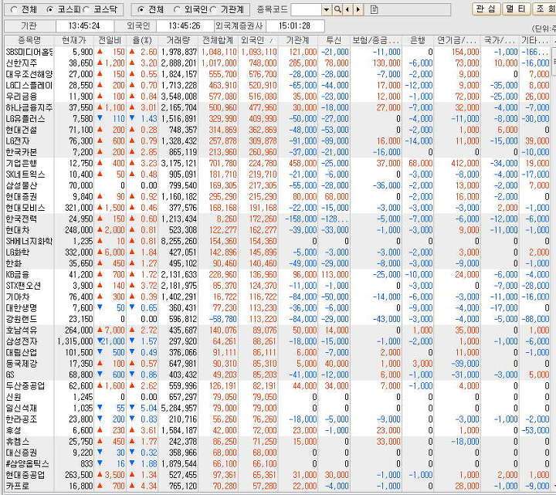This screenshot has width=556, height=495.
Task: Select the 카프로 row name
Action: (x=17, y=487)
